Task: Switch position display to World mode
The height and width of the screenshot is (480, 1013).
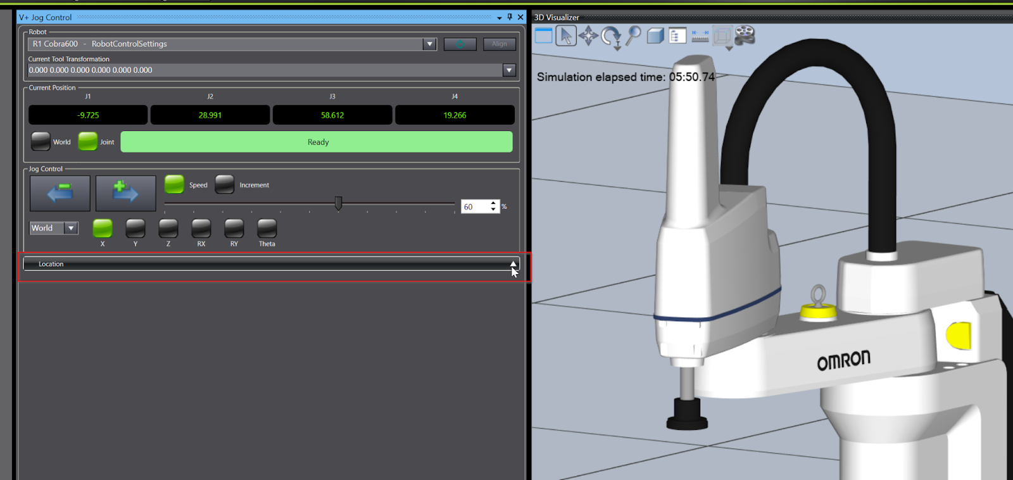Action: click(x=41, y=141)
